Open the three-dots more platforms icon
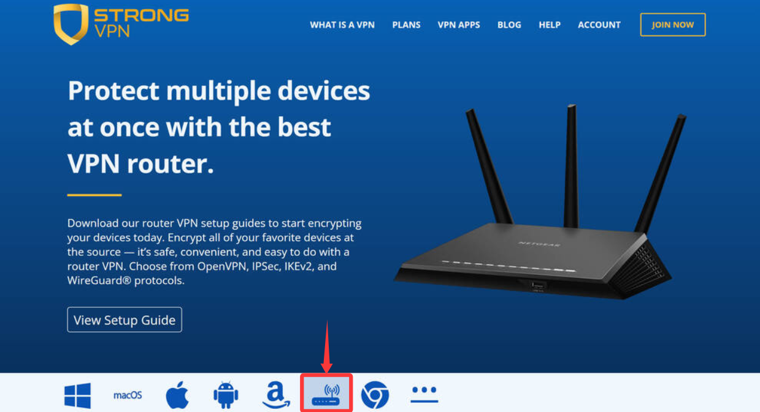The width and height of the screenshot is (760, 412). tap(424, 395)
